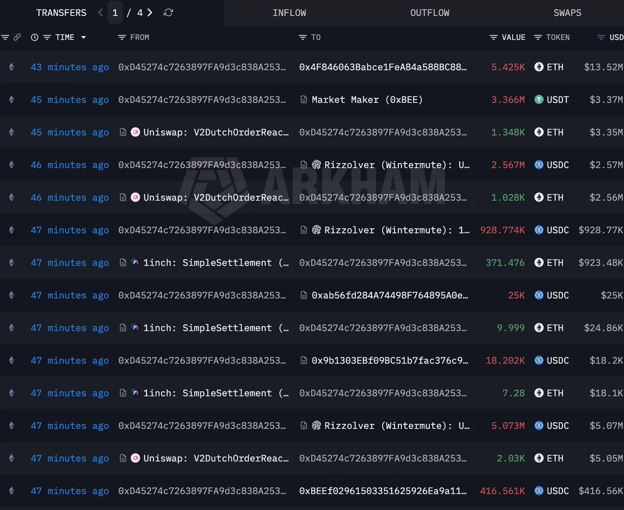Open 0x9b1303EBf09BC51b7fac376c9 address
Image resolution: width=624 pixels, height=510 pixels.
coord(391,360)
